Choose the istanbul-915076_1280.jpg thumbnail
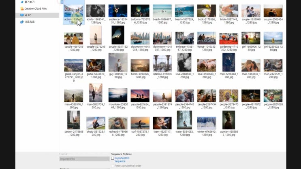This screenshot has height=169, width=301. click(x=162, y=64)
